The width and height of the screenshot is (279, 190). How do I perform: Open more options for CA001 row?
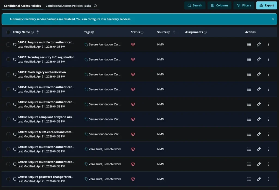pyautogui.click(x=268, y=44)
